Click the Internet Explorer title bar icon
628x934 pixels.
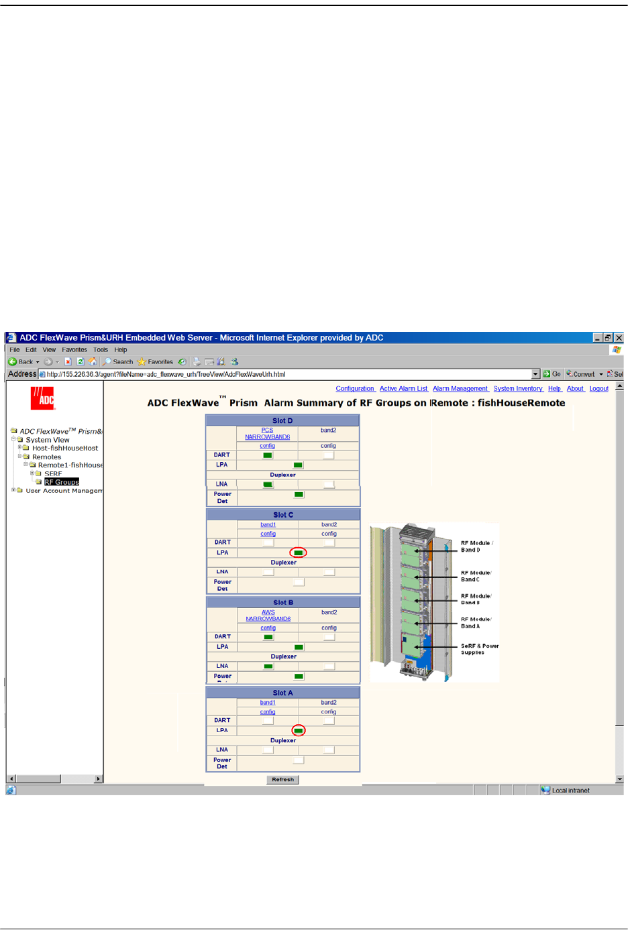coord(11,338)
